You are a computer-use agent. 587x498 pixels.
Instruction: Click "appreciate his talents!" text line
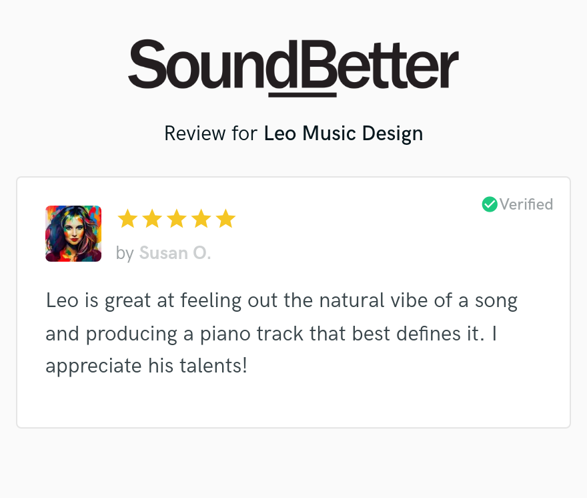146,366
